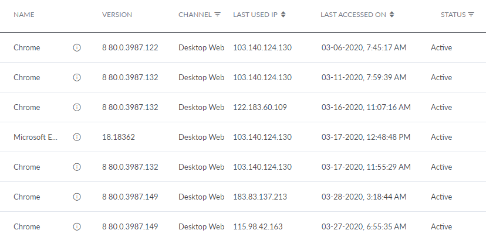The image size is (486, 237).
Task: Click info icon in 122.183.60.109 row
Action: (77, 107)
